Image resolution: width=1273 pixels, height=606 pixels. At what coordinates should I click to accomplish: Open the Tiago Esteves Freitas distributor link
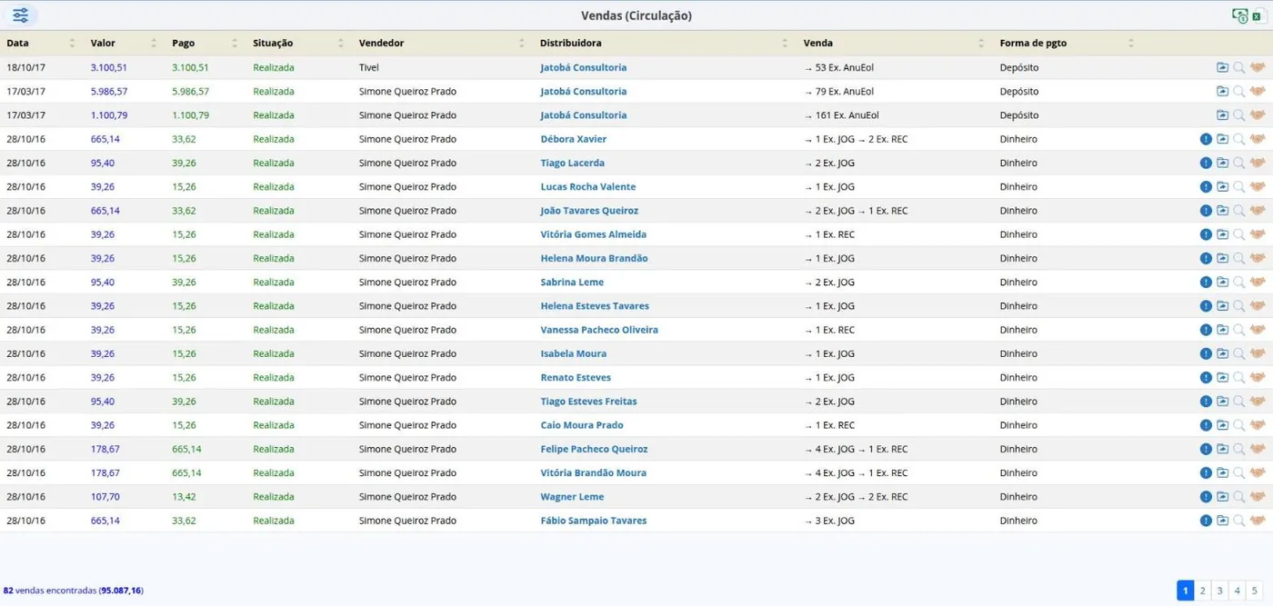click(588, 402)
